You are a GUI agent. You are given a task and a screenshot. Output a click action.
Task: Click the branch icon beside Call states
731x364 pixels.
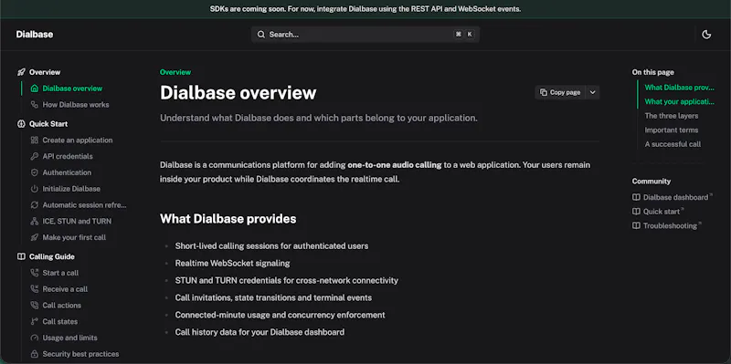35,322
